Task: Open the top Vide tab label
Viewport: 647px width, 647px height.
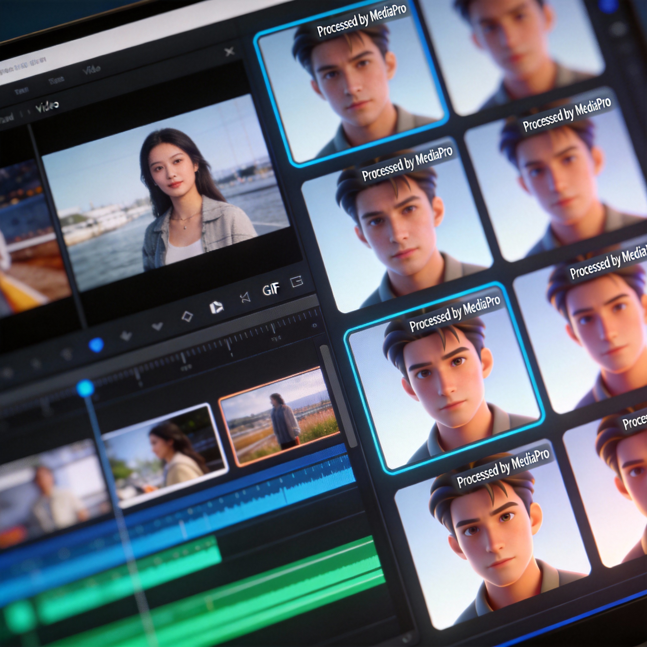Action: [x=91, y=70]
